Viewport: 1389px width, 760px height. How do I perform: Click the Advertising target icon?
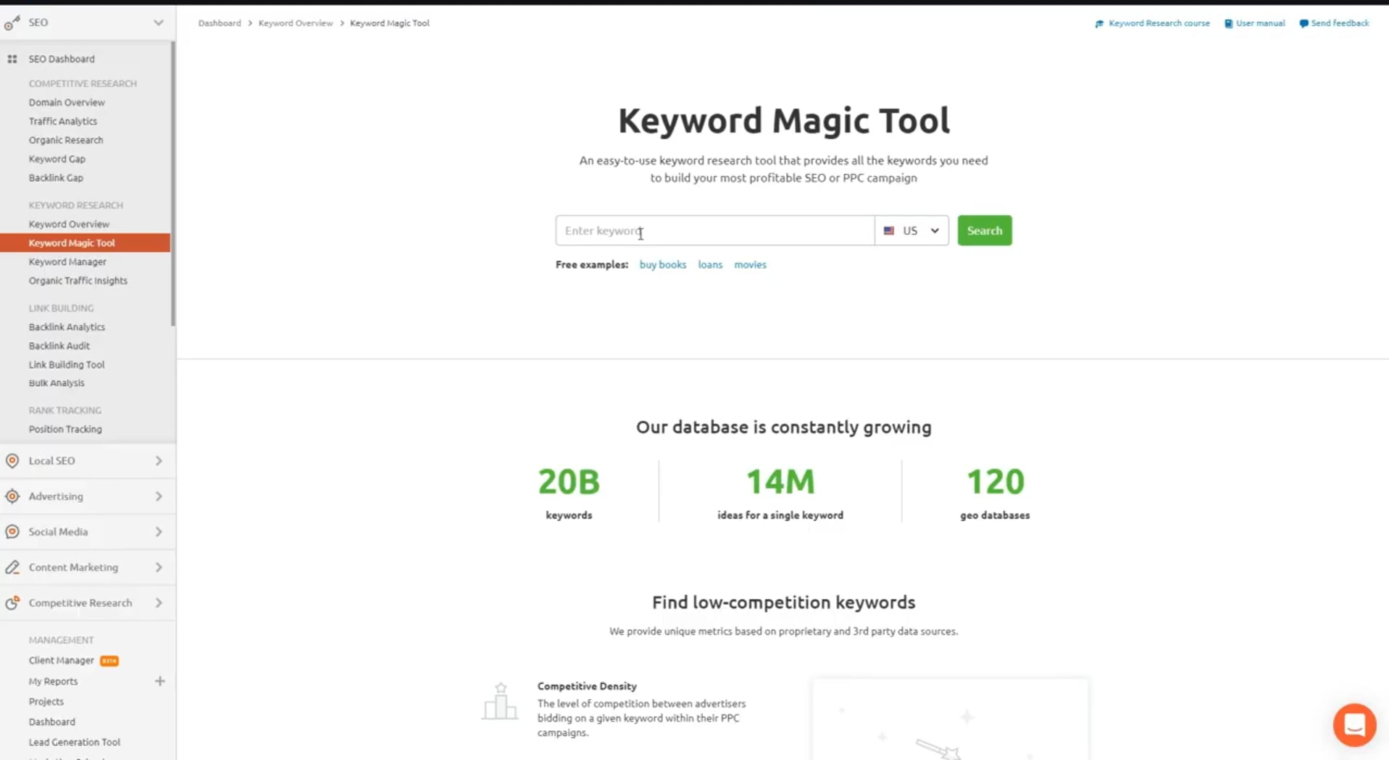(12, 496)
